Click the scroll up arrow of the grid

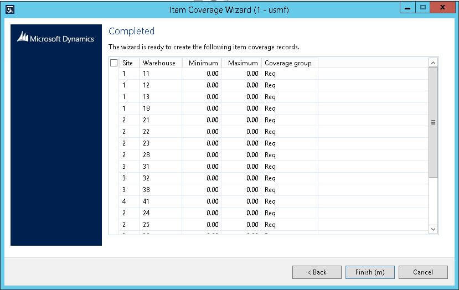(x=433, y=63)
